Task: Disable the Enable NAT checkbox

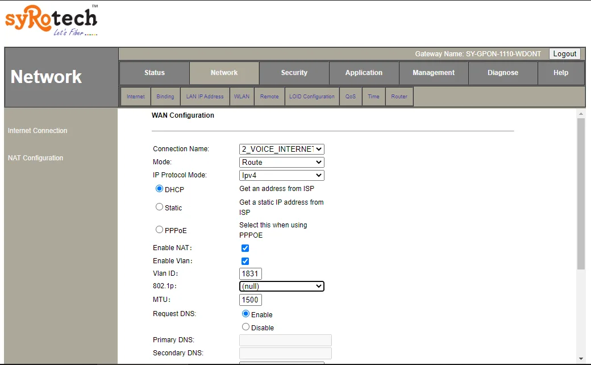Action: pos(245,248)
